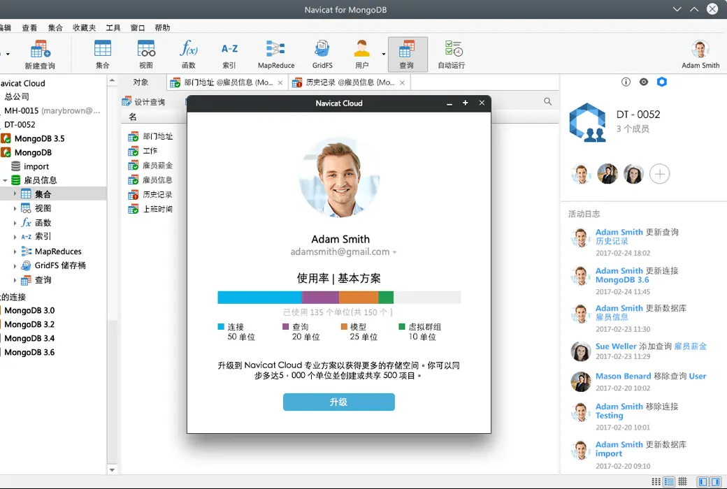This screenshot has width=727, height=489.
Task: Open the 收藏夹 menu
Action: [84, 28]
